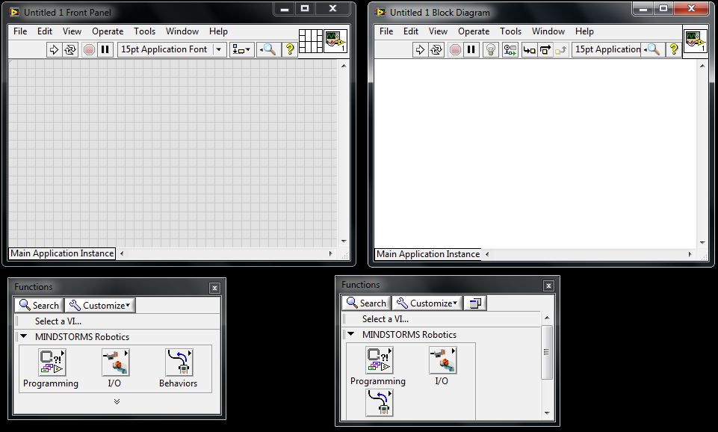
Task: Click Abort Execution in Block Diagram toolbar
Action: pyautogui.click(x=455, y=49)
